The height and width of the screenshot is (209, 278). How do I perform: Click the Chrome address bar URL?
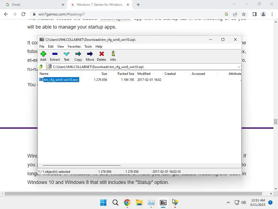62,14
